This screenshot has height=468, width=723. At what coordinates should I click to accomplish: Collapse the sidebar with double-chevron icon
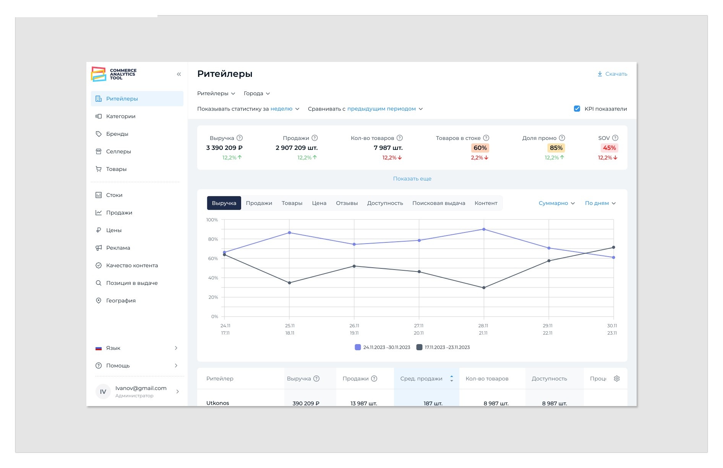point(179,74)
